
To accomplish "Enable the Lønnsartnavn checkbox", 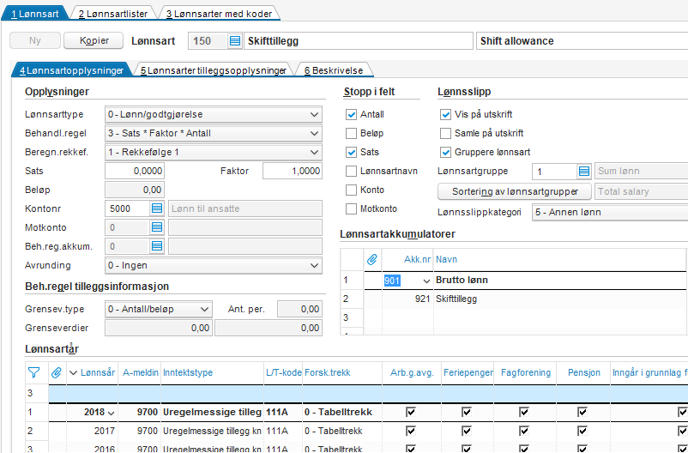I will click(x=351, y=172).
